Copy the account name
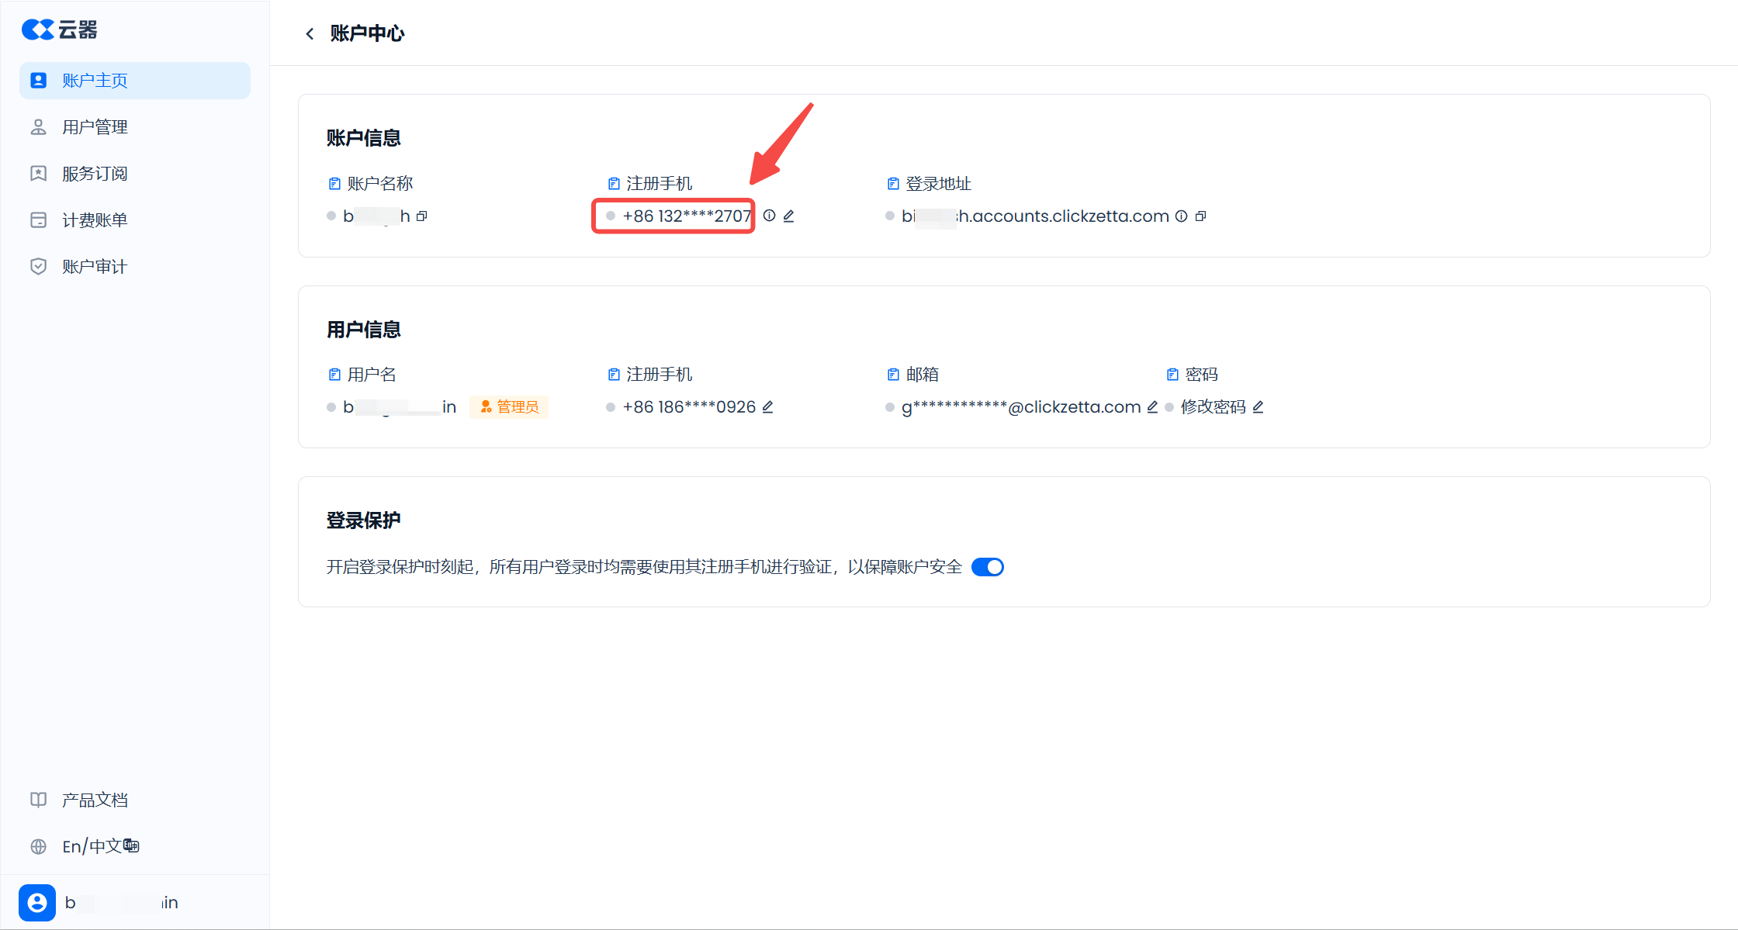Viewport: 1738px width, 930px height. tap(422, 216)
